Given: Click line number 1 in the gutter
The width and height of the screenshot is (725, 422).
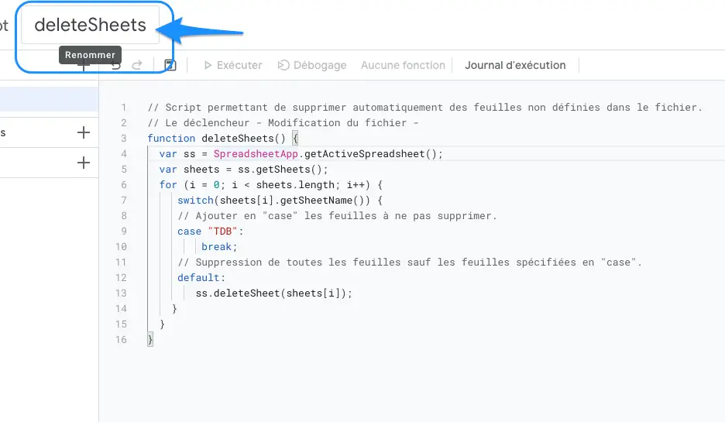Looking at the screenshot, I should [123, 107].
